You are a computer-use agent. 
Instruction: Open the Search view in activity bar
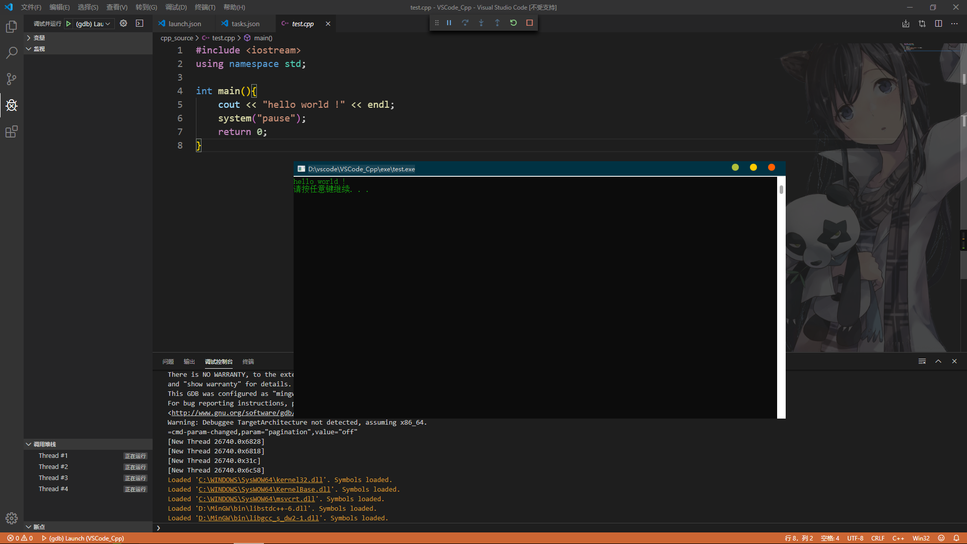pos(12,53)
